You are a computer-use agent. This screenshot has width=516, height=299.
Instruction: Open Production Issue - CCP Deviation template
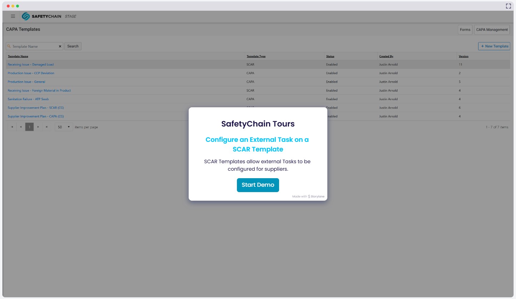tap(31, 73)
